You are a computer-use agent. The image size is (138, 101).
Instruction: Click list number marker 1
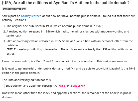5,26
